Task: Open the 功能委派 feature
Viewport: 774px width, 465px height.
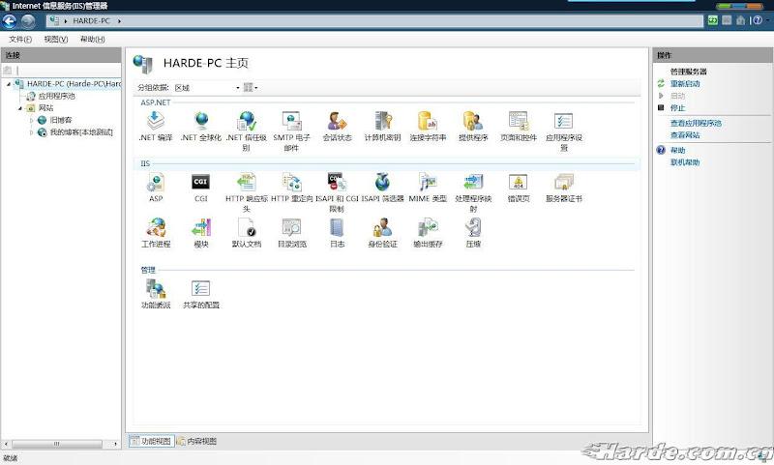Action: [156, 294]
